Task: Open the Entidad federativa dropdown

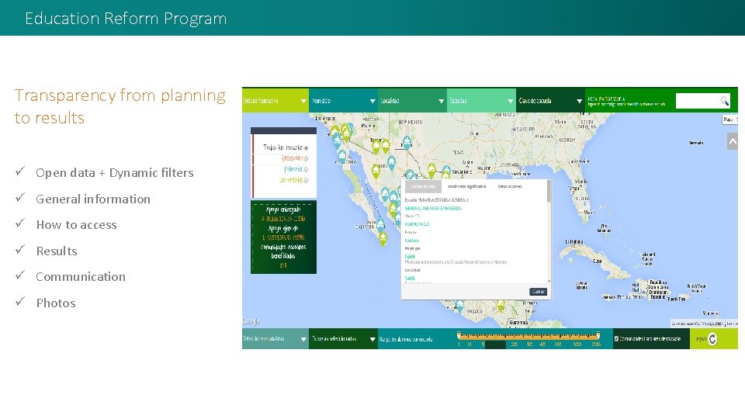Action: pos(275,101)
